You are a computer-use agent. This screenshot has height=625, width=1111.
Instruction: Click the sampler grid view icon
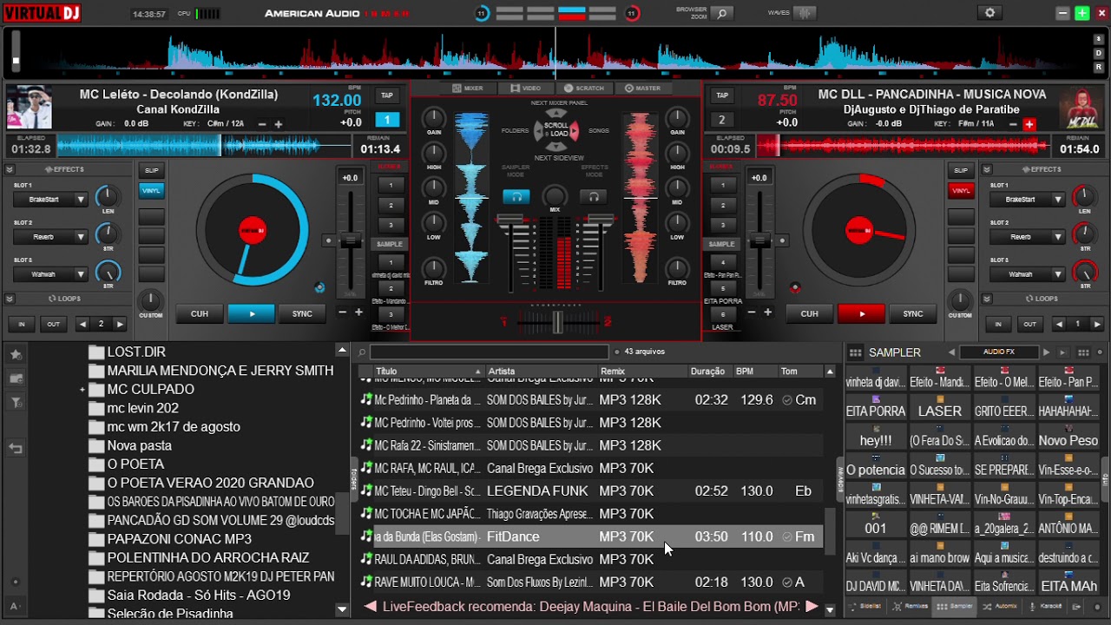855,352
